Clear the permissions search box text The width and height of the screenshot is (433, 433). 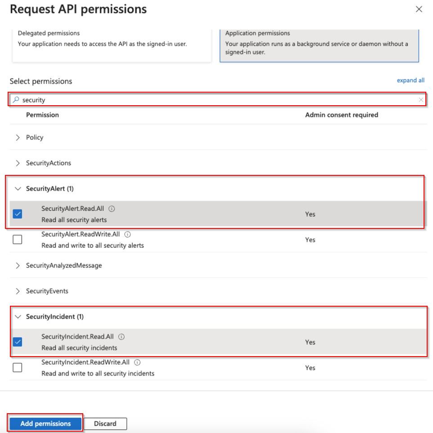pos(420,100)
